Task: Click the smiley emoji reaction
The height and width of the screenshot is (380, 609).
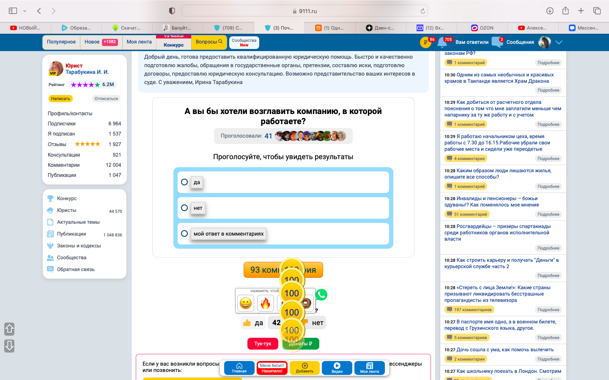Action: [246, 303]
